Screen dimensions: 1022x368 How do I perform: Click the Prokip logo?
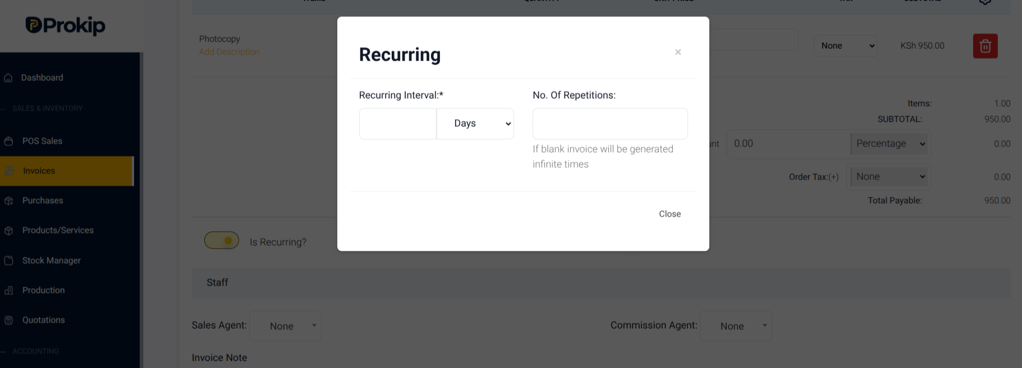click(66, 25)
